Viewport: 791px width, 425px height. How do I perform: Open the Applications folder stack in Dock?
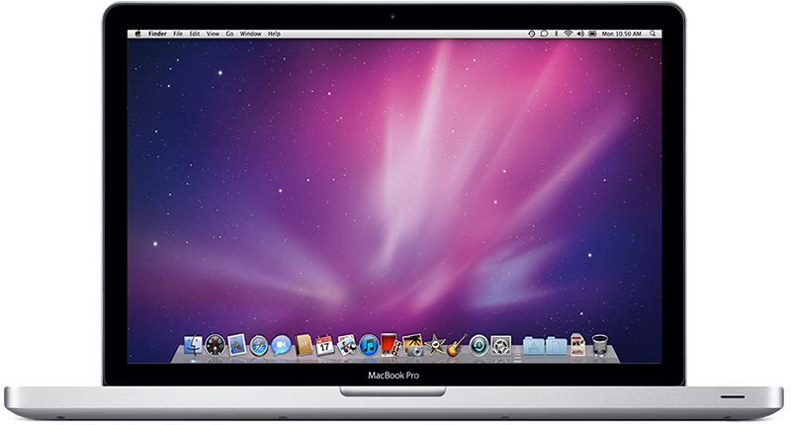pyautogui.click(x=534, y=346)
